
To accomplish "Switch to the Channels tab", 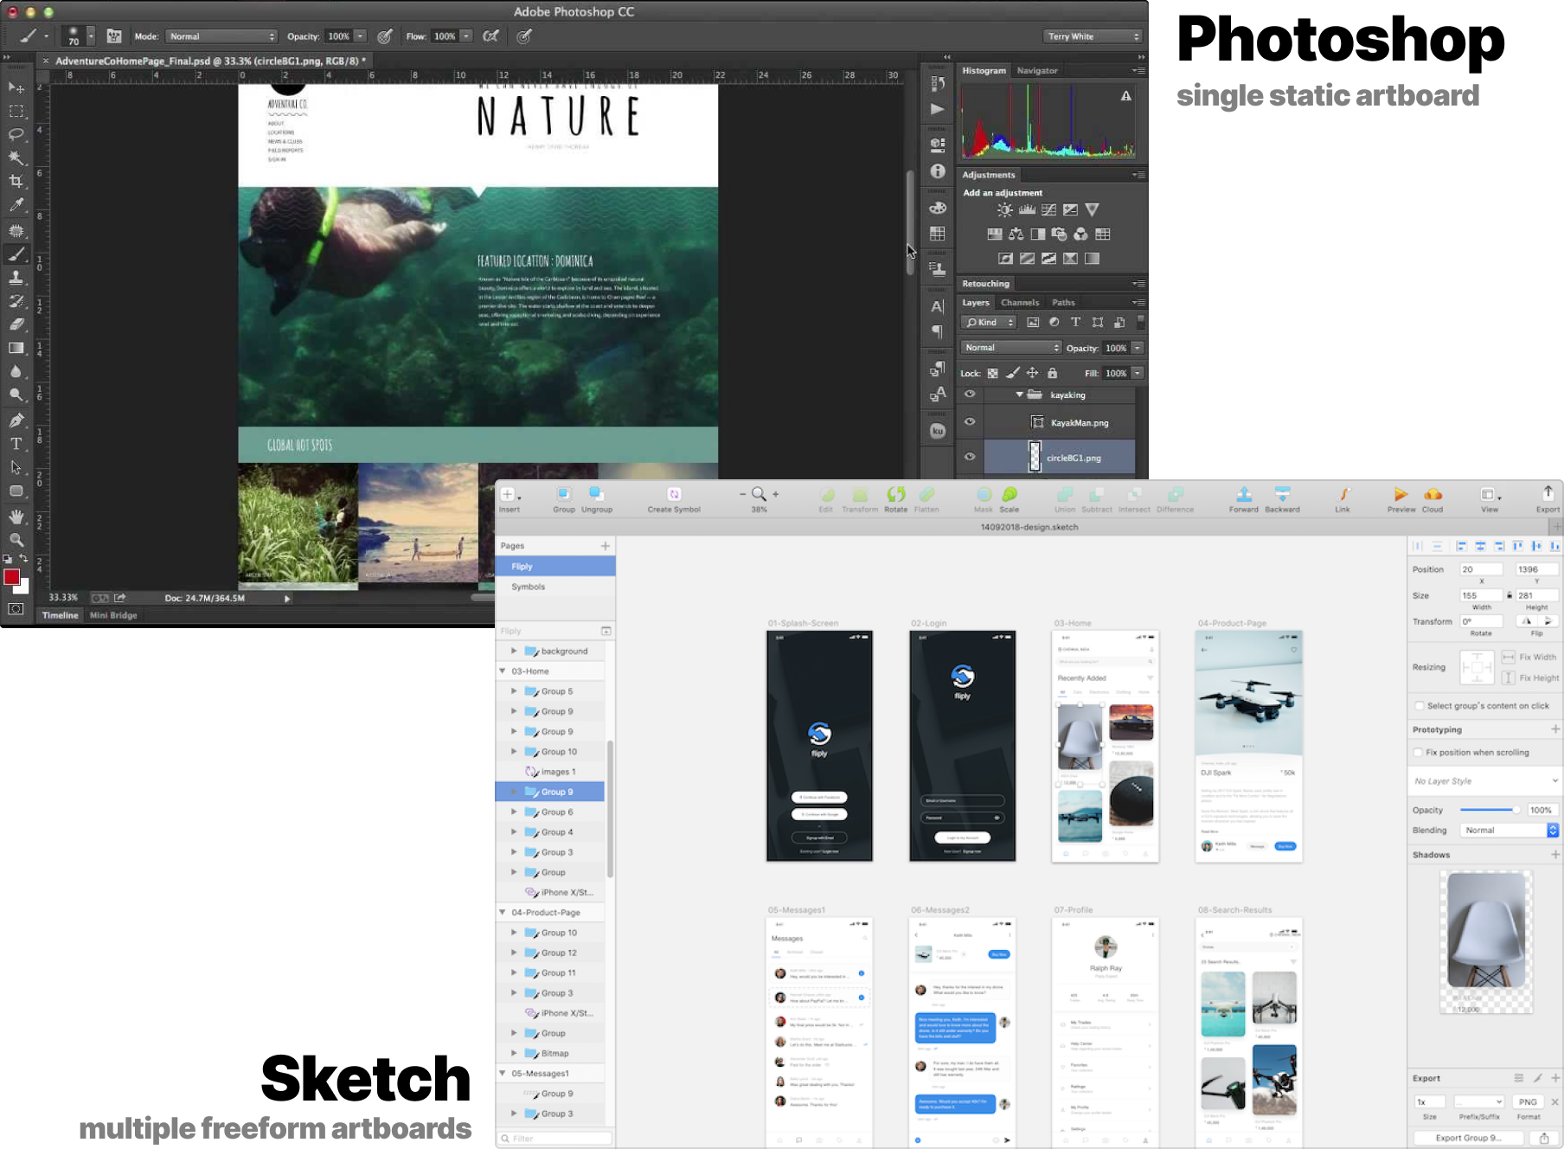I will (1020, 303).
